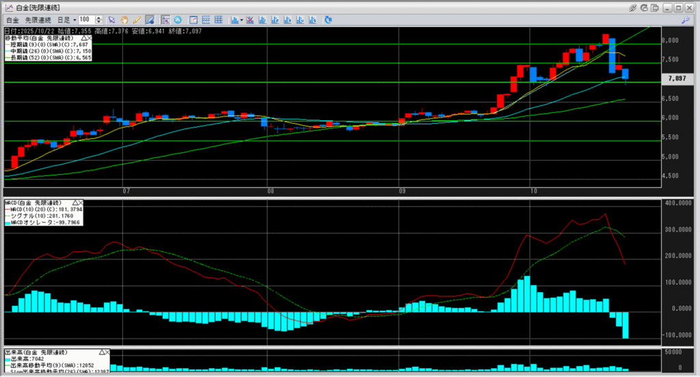Collapse the 移動平均 legend with triangle
Viewport: 700px width, 377px height.
pyautogui.click(x=83, y=38)
